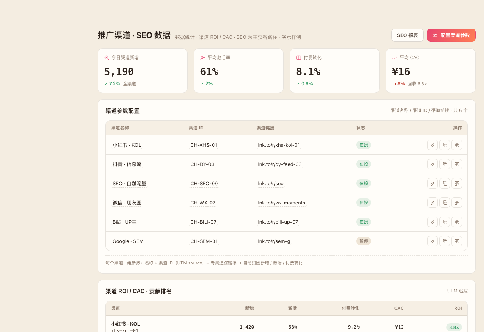The height and width of the screenshot is (332, 484).
Task: Select link lnk.to/r/bili-up-07
Action: [278, 222]
